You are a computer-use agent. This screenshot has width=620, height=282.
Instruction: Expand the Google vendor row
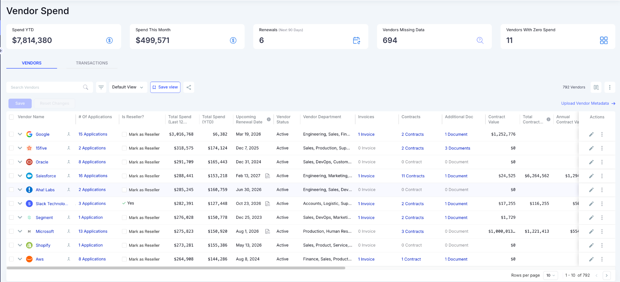[20, 134]
